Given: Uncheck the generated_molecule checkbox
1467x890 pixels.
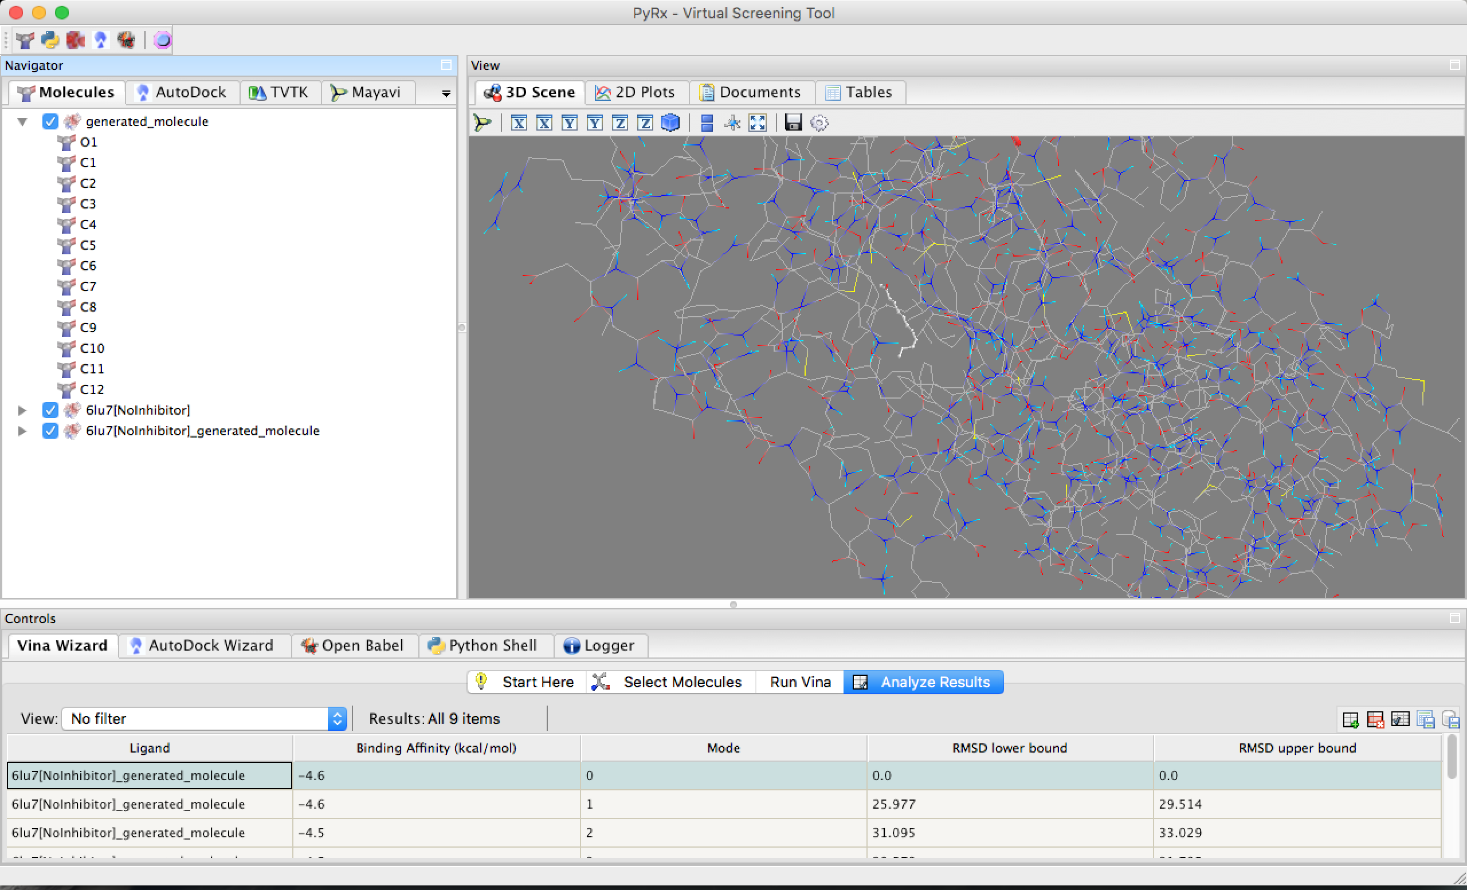Looking at the screenshot, I should [x=50, y=121].
